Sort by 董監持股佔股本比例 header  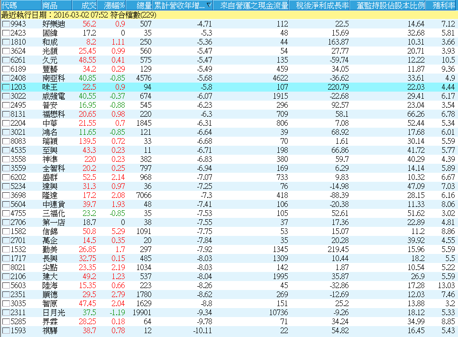387,5
